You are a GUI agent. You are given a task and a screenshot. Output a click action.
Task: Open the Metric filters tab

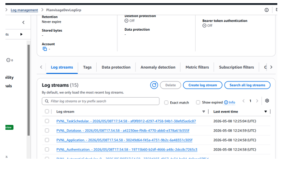click(197, 67)
